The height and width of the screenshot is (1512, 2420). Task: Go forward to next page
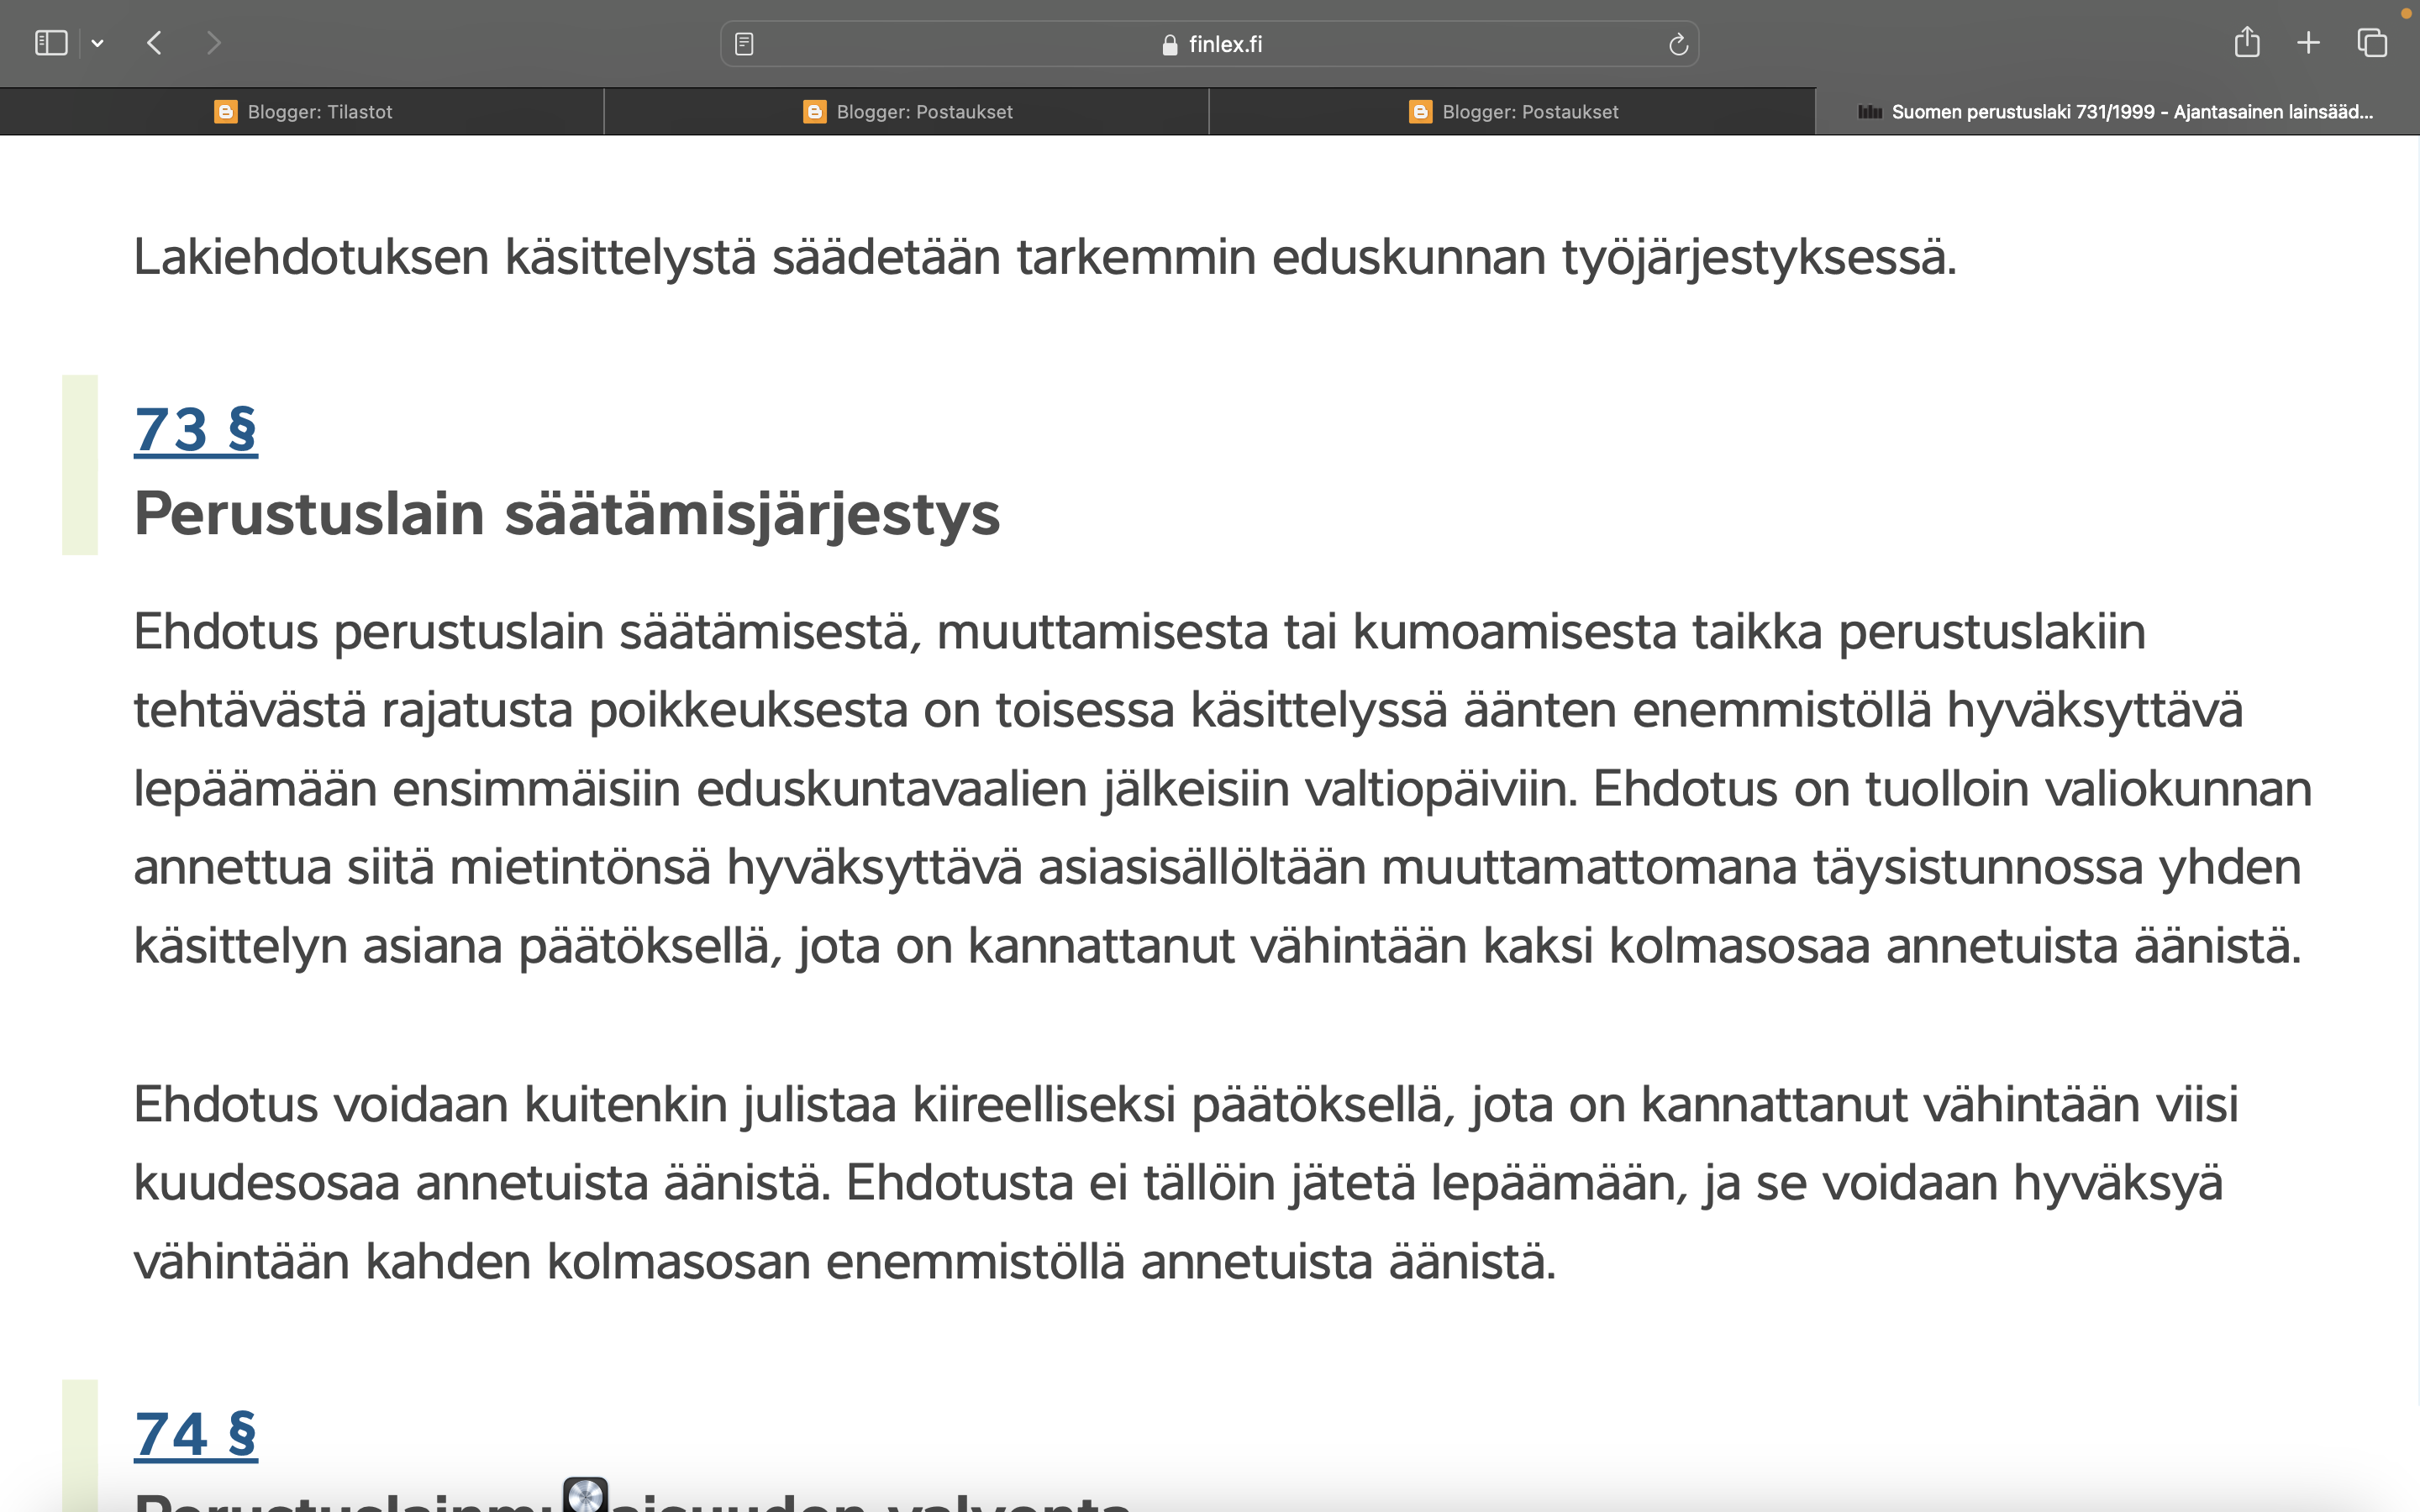213,43
